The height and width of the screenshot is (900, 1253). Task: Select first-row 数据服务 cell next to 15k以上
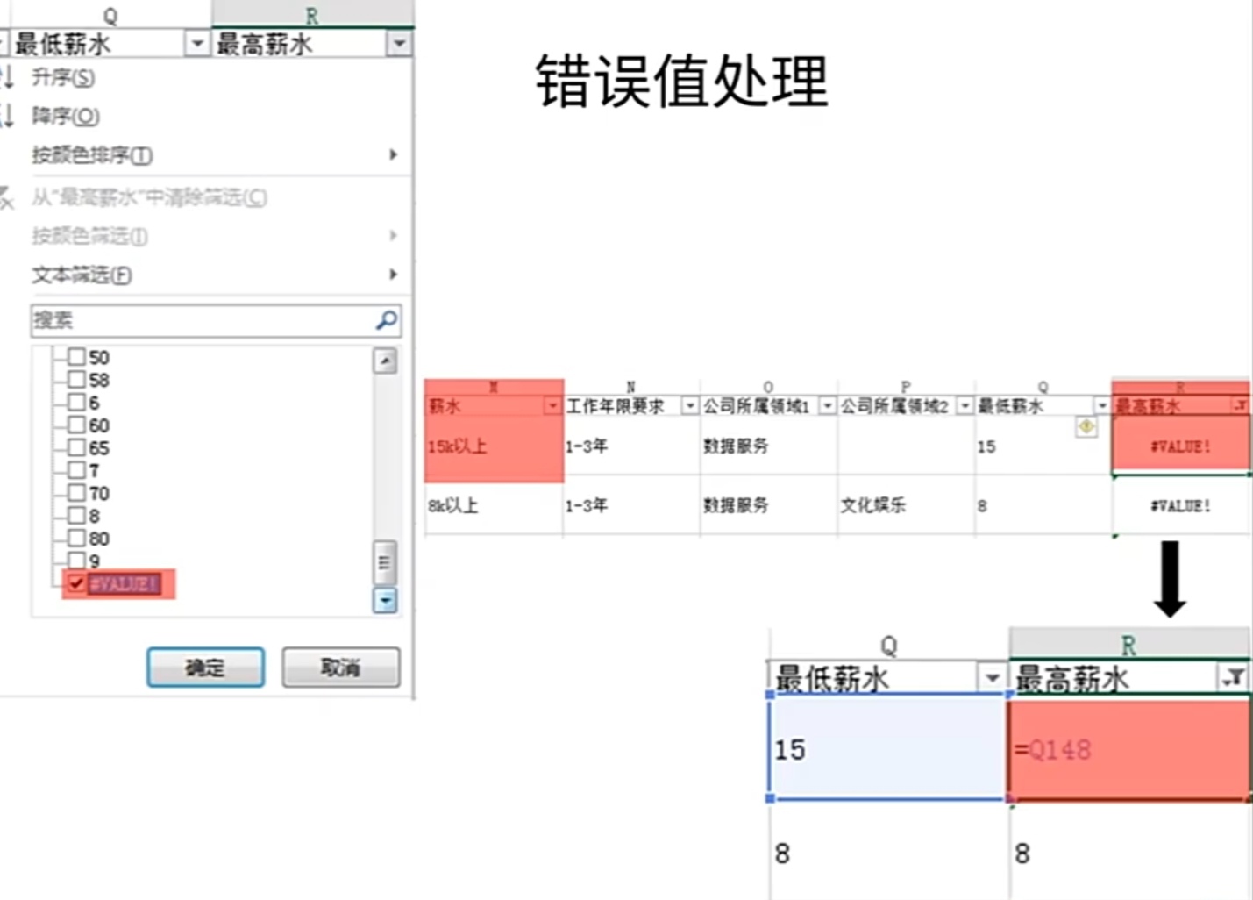768,447
